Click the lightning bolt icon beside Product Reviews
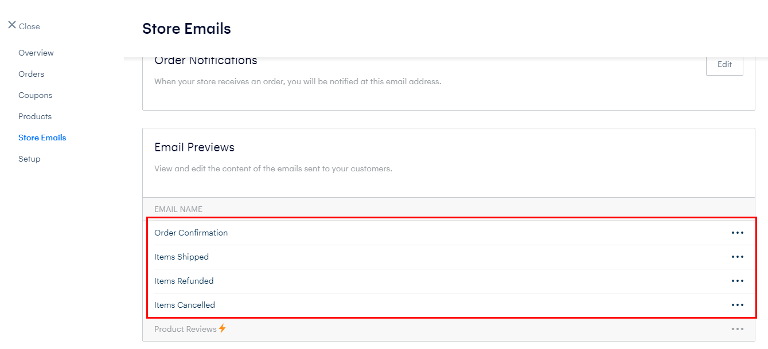 point(223,328)
